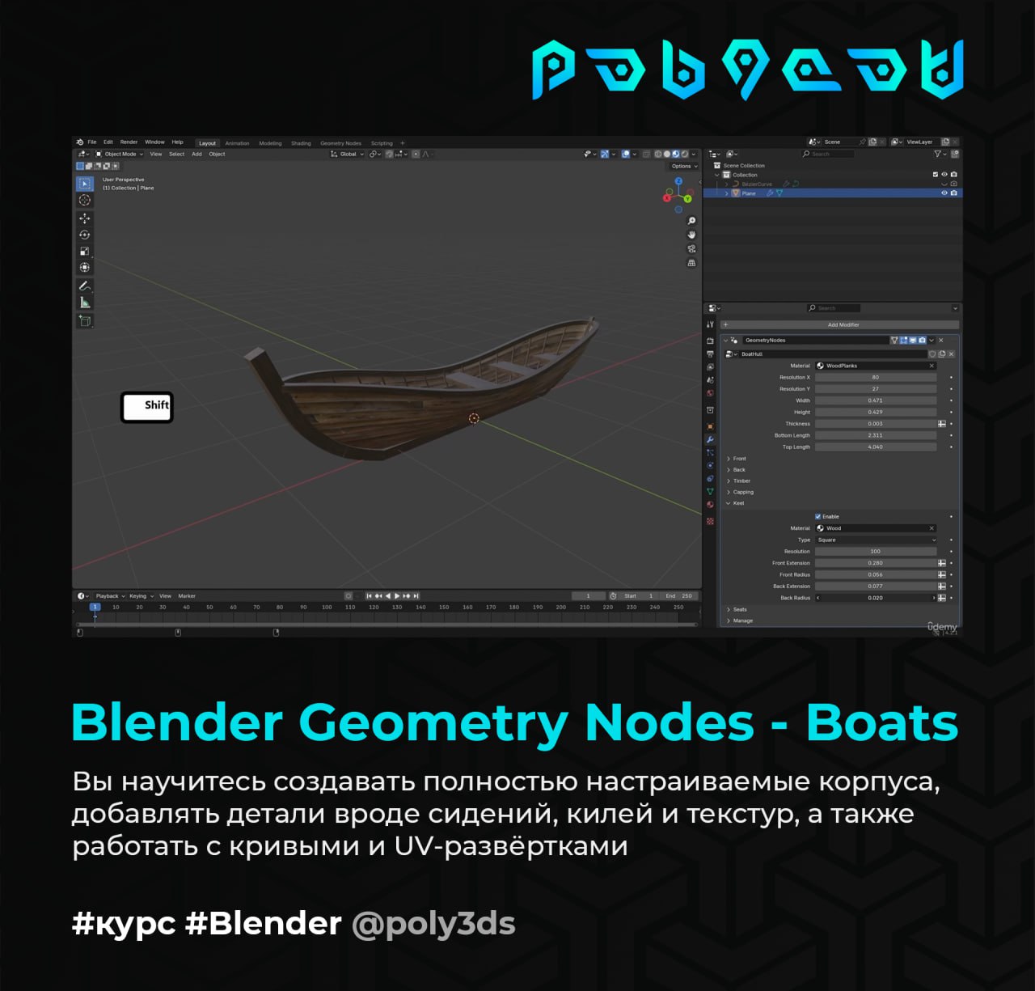This screenshot has width=1035, height=991.
Task: Click the Add Modifier button
Action: click(x=840, y=324)
